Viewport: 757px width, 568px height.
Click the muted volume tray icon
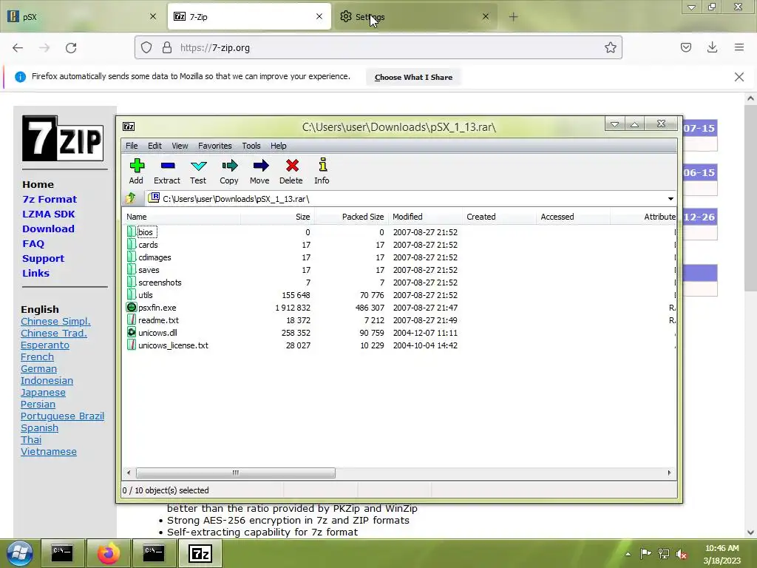click(682, 553)
